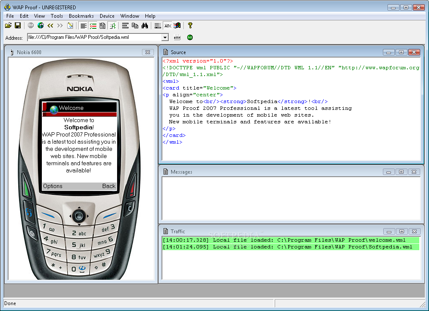Click the green Go button
Screen dimensions: 429x311
click(x=190, y=38)
